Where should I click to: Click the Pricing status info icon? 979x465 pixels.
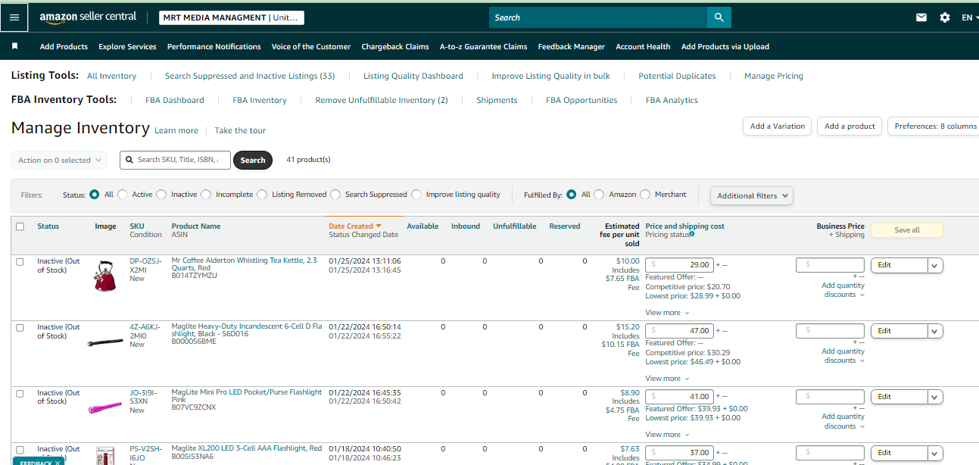click(692, 234)
